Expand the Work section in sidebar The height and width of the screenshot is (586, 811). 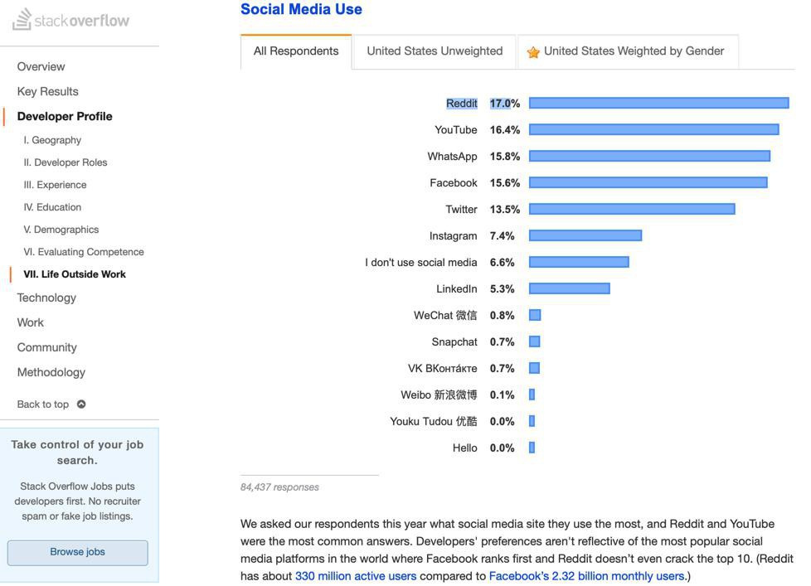coord(31,322)
